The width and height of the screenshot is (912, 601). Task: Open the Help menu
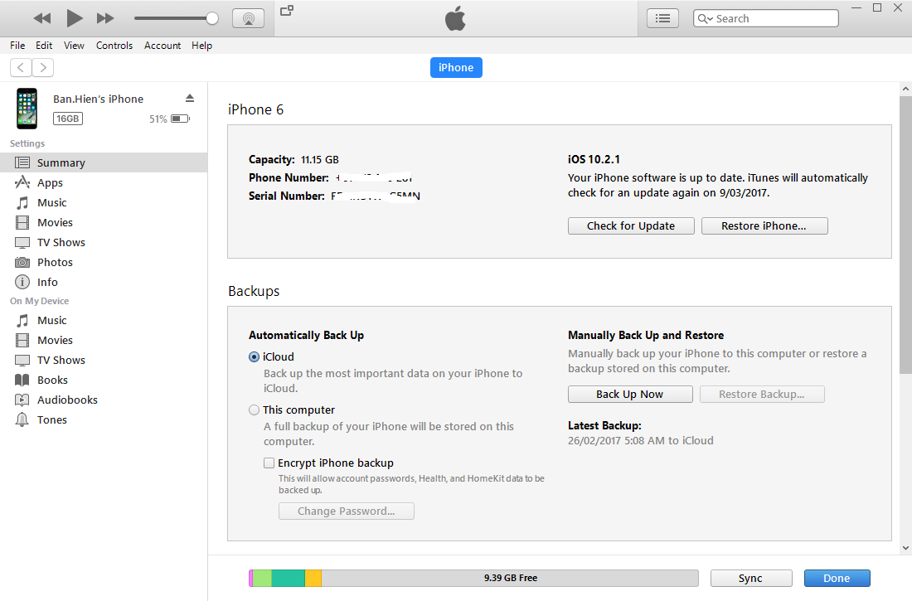(201, 46)
